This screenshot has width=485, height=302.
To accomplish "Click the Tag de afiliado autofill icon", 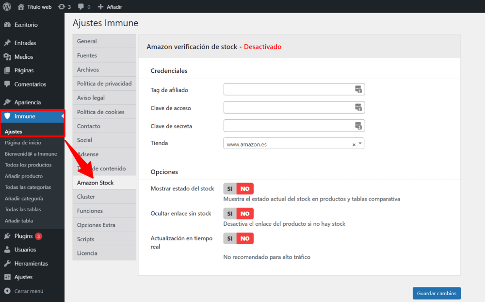I will (x=358, y=89).
